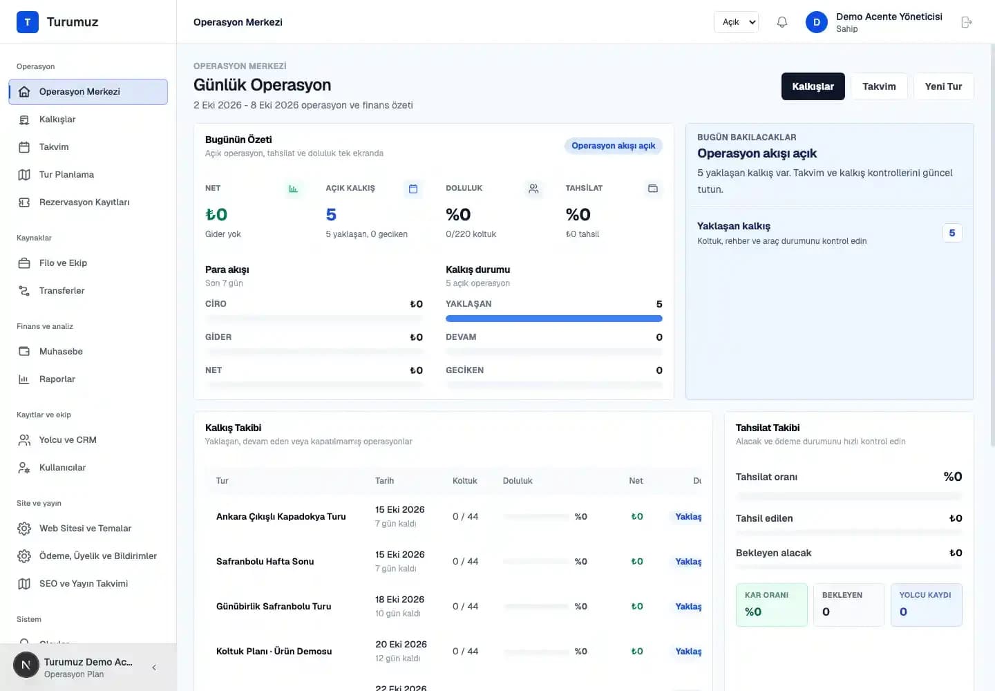This screenshot has width=995, height=691.
Task: Open Ödeme, Üyelik ve Bildirimler menu
Action: click(88, 556)
